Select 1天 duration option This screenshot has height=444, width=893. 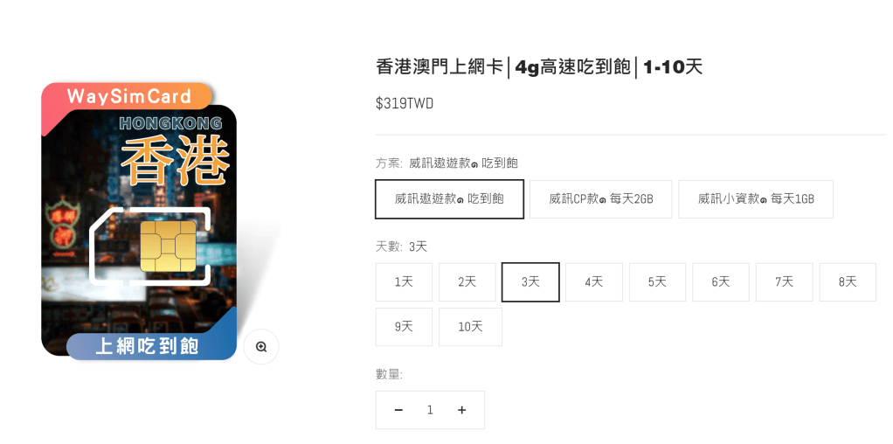pos(404,281)
